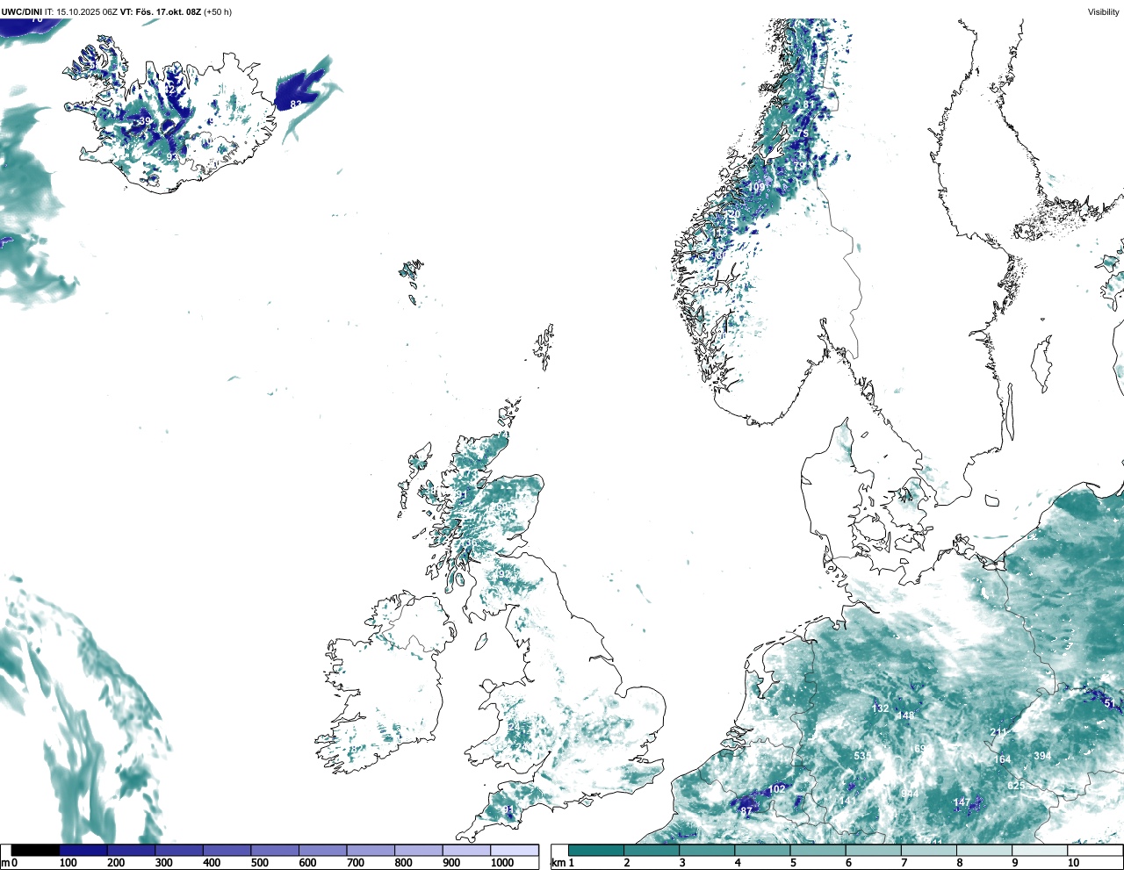The height and width of the screenshot is (870, 1124).
Task: Click the '102' value near Belgium
Action: click(x=777, y=789)
